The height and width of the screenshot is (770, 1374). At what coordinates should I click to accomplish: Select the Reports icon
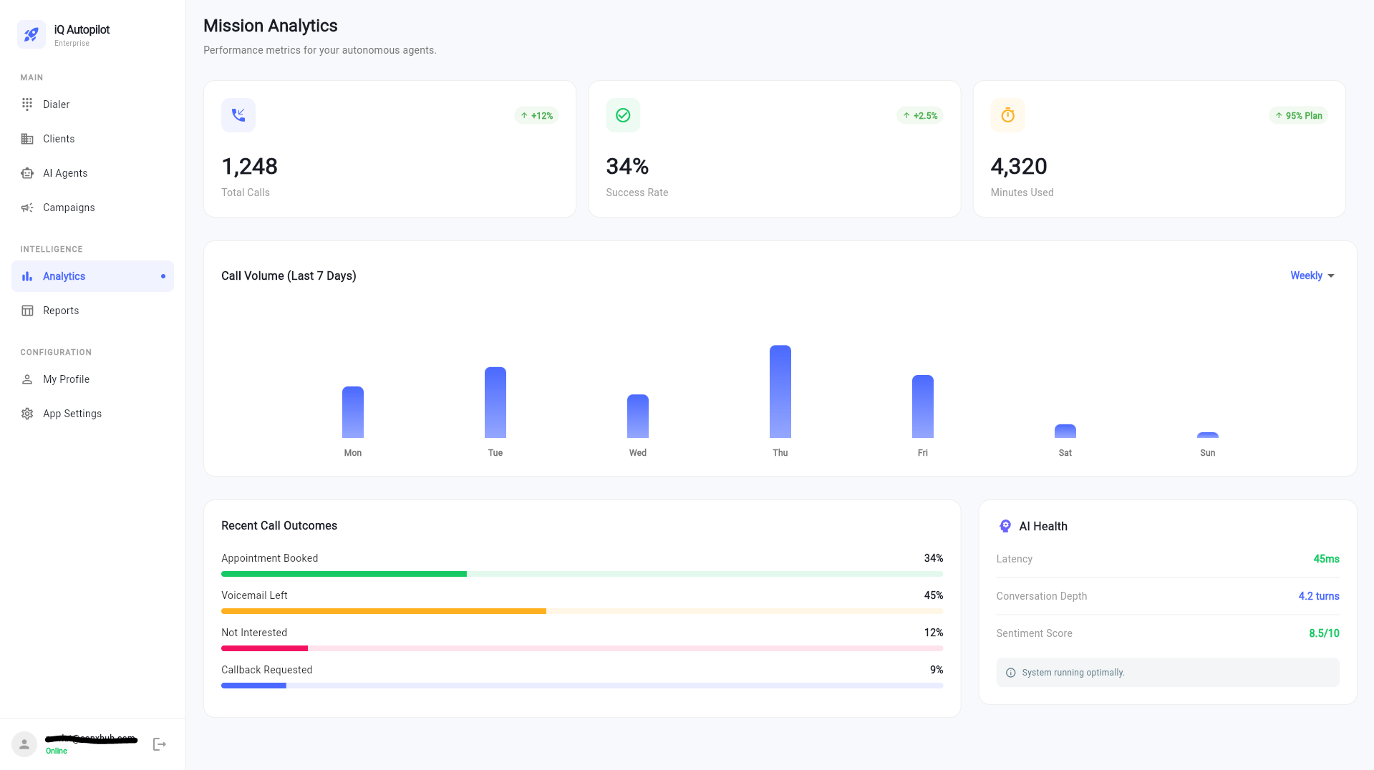pyautogui.click(x=26, y=310)
